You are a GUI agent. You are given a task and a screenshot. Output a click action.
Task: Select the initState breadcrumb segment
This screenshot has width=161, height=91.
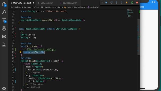pyautogui.click(x=93, y=7)
